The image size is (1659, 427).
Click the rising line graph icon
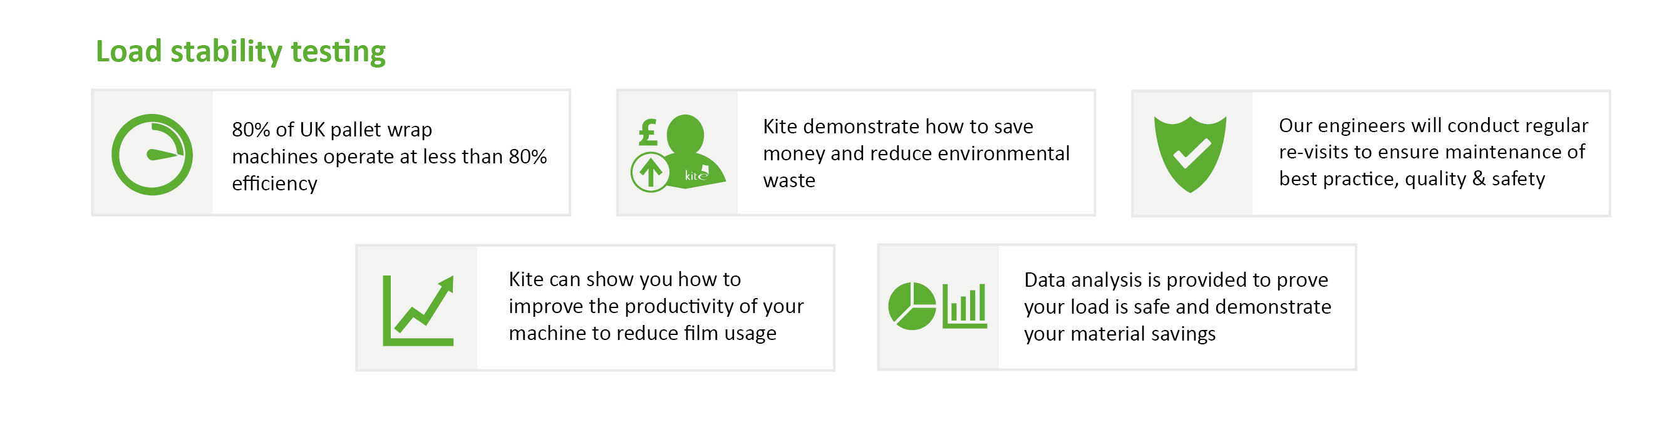pyautogui.click(x=418, y=311)
